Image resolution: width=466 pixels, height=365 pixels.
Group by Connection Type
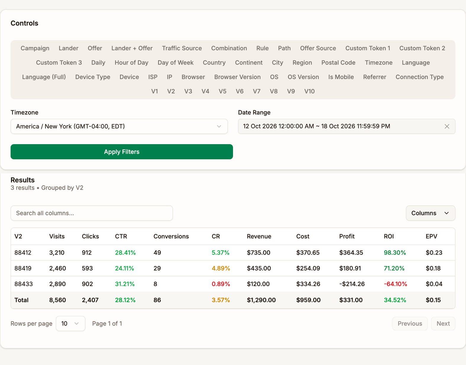[x=420, y=77]
